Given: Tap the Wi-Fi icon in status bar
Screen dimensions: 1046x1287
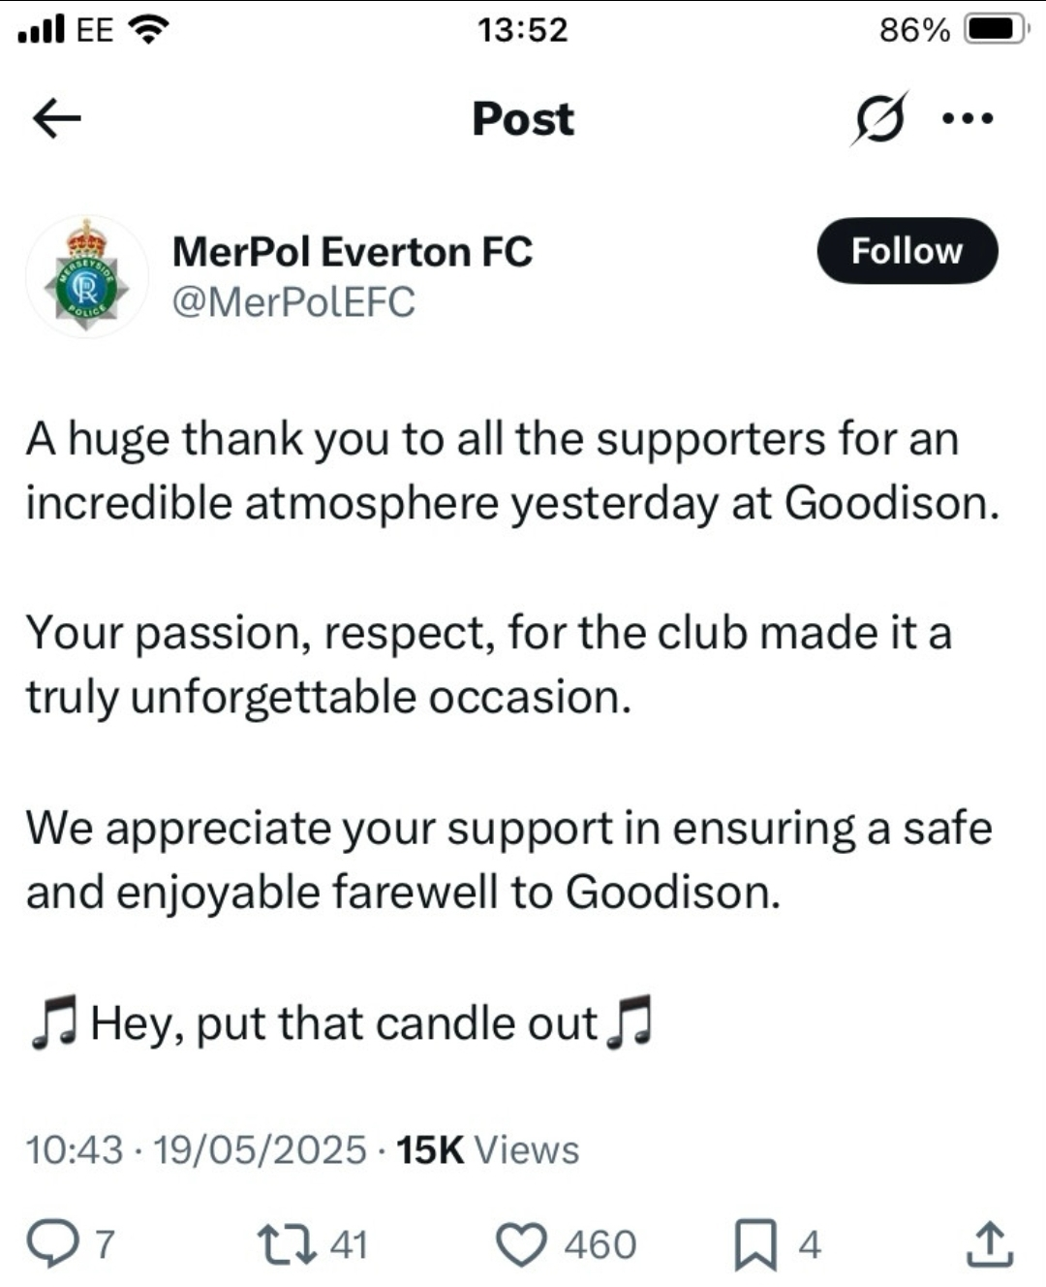Looking at the screenshot, I should pyautogui.click(x=148, y=30).
